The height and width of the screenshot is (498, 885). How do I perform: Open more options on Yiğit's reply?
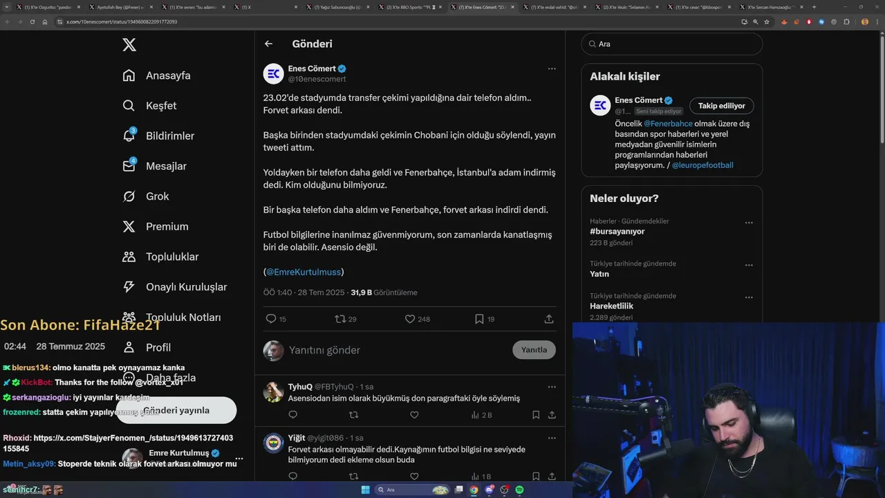(552, 438)
